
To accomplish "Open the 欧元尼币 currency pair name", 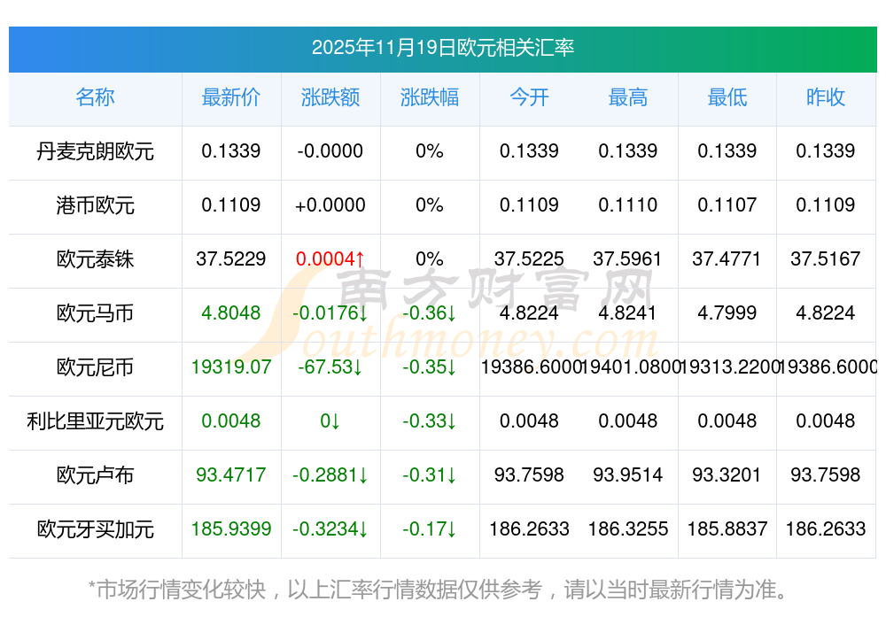I will pos(95,367).
